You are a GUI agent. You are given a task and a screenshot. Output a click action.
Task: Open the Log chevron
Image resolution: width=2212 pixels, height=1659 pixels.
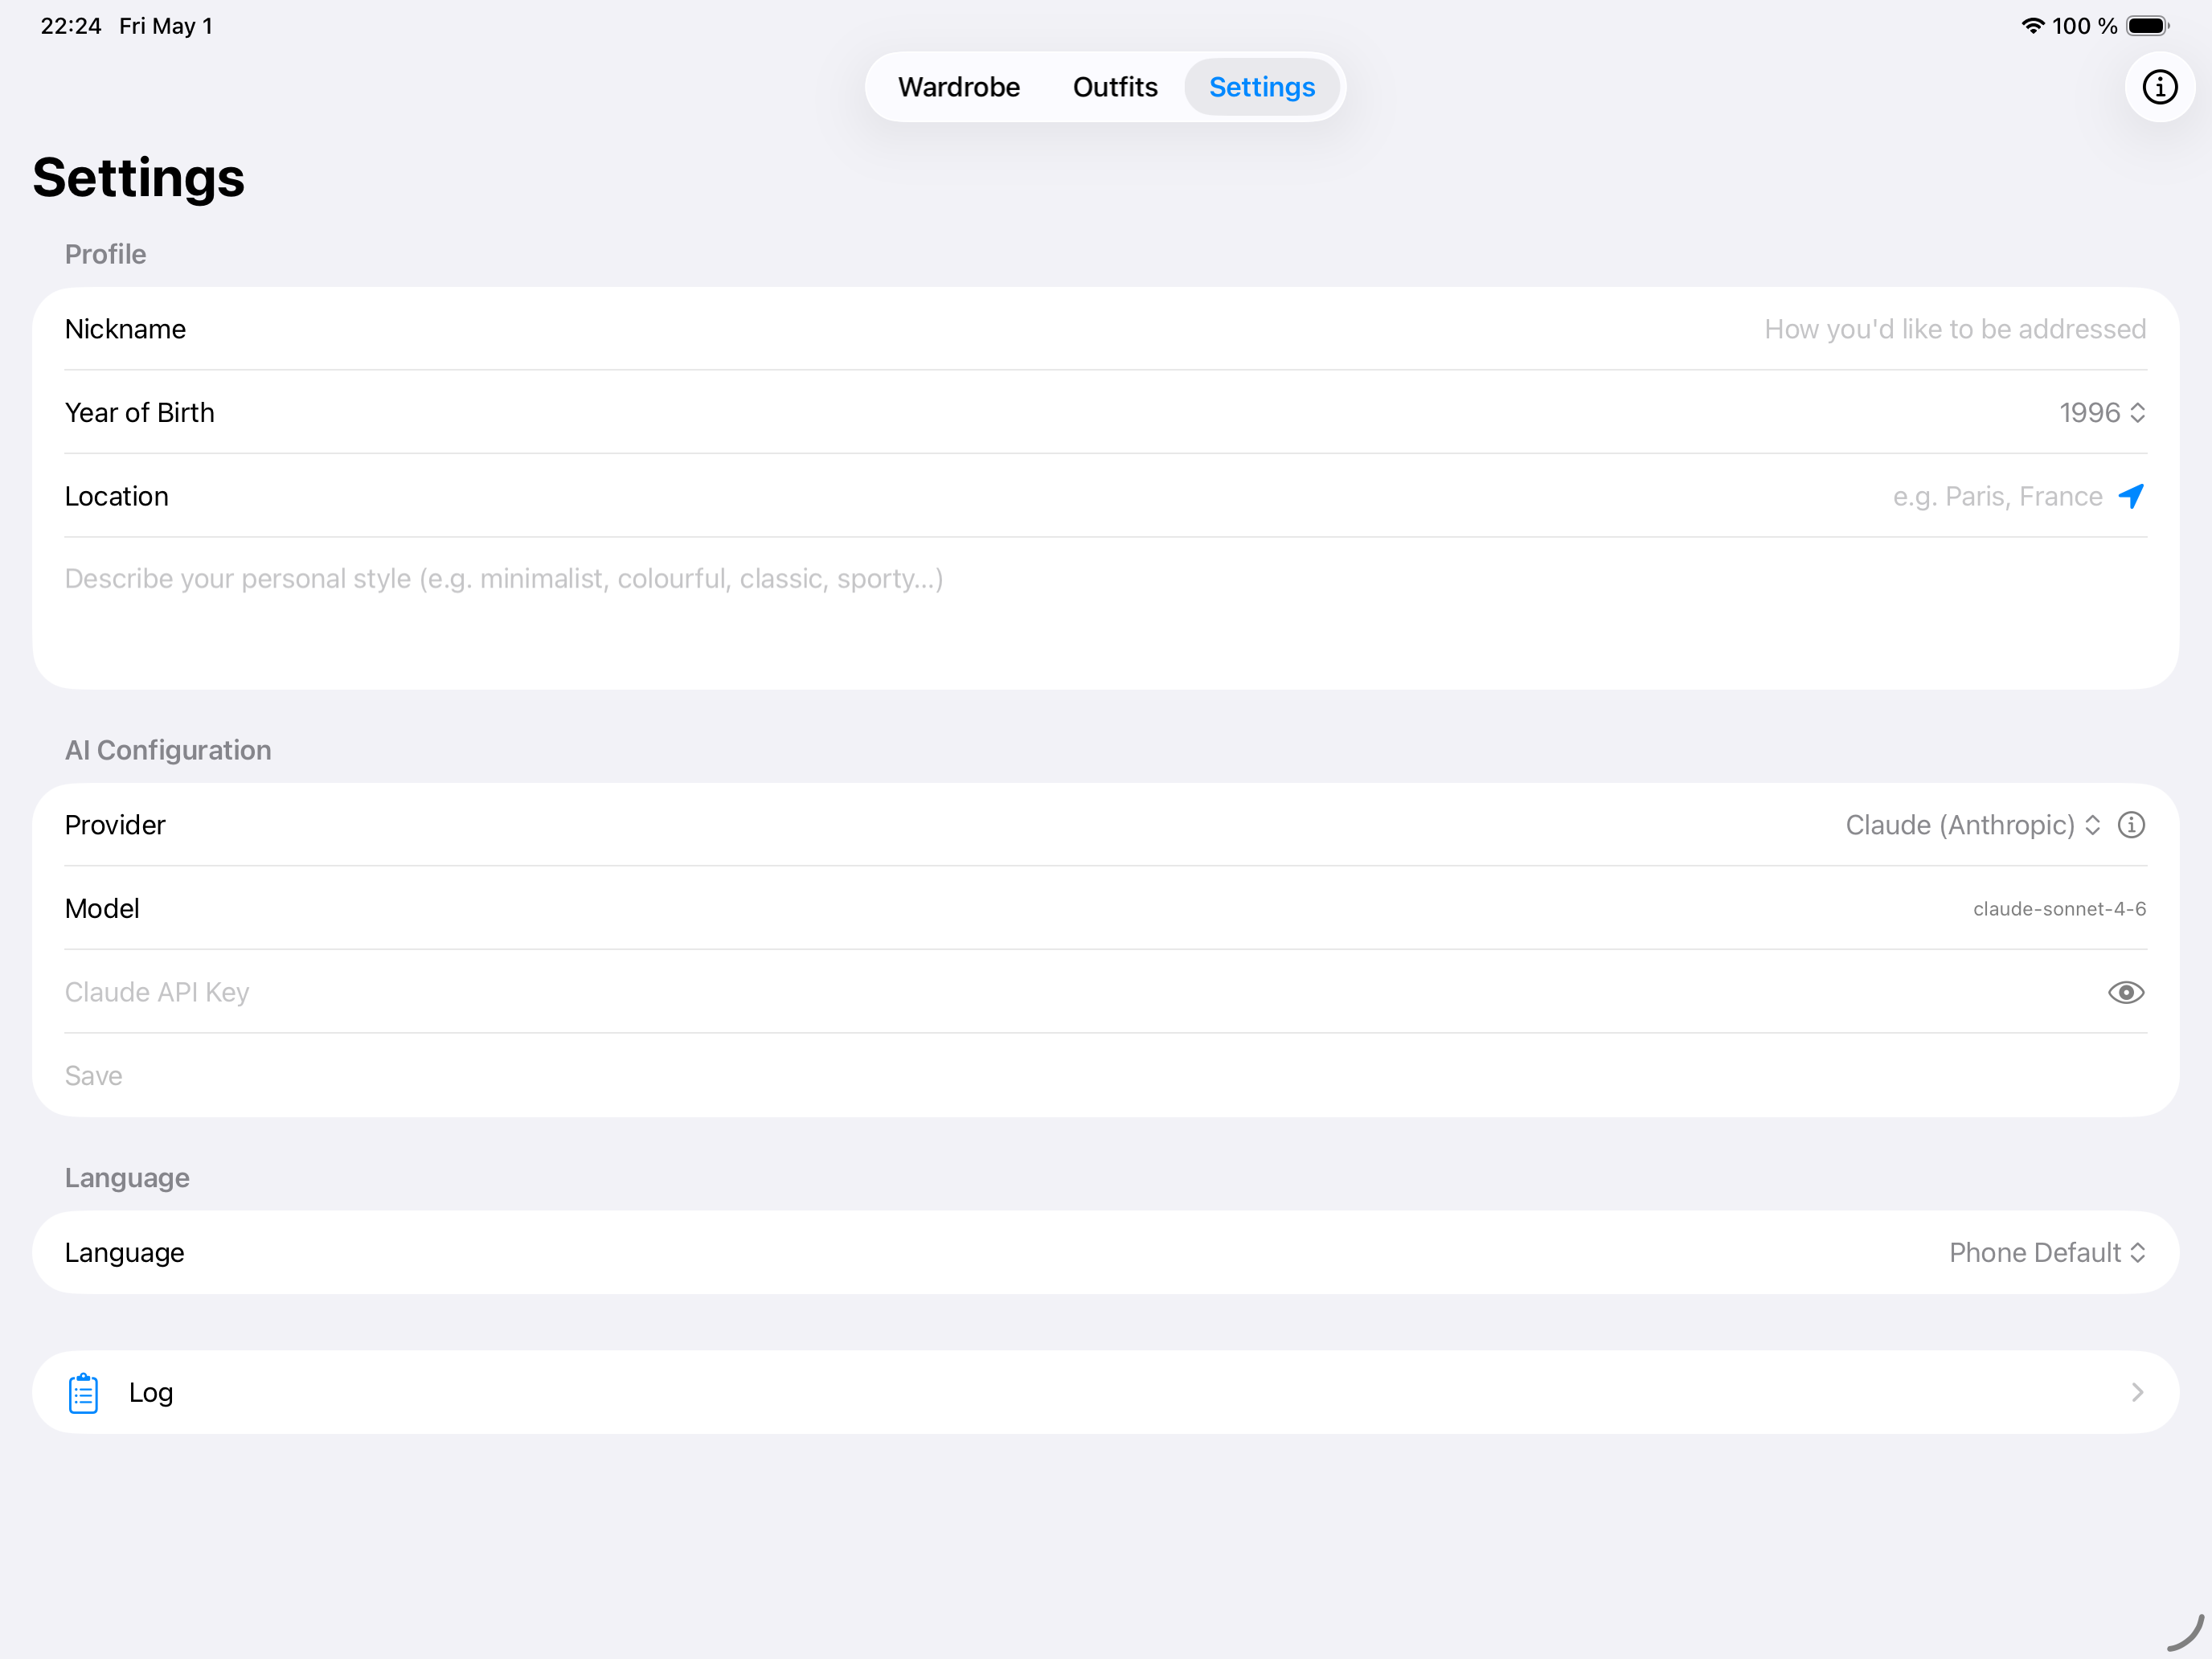(2137, 1393)
